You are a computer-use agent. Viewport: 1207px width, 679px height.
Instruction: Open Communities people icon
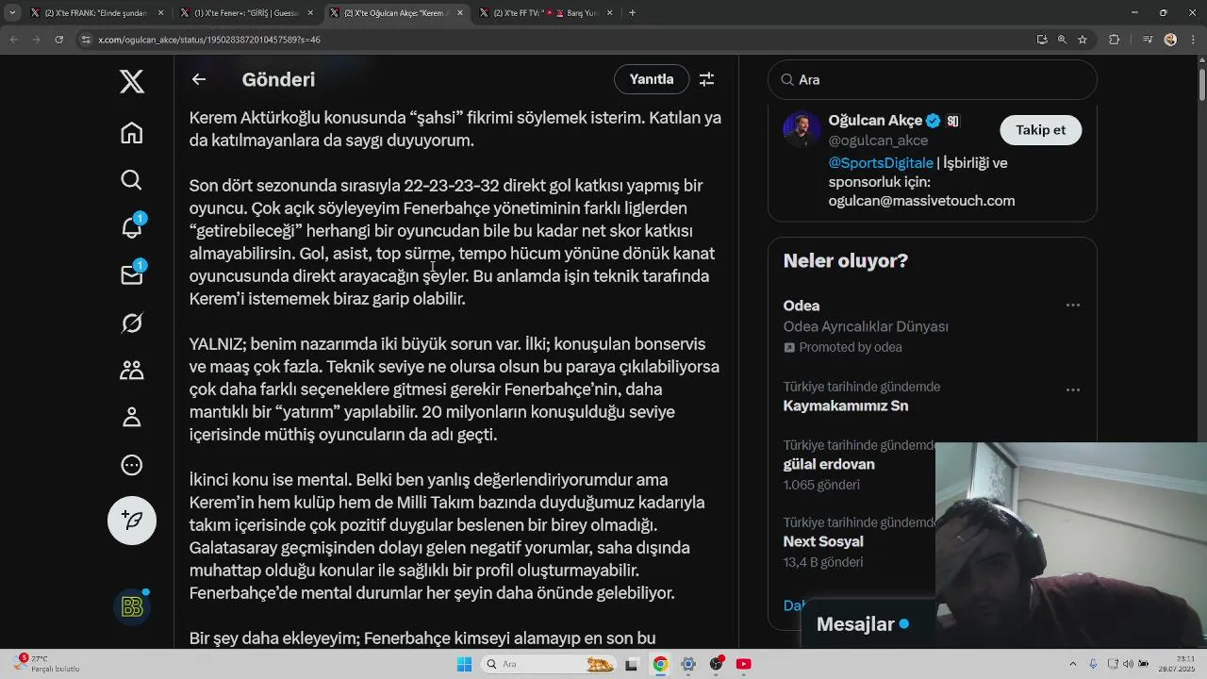132,371
